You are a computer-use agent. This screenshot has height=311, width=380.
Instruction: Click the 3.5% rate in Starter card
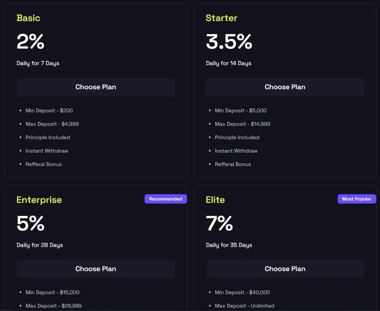click(229, 42)
